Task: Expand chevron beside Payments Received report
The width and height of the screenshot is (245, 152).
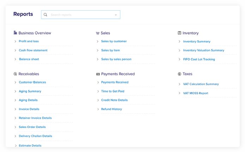Action: point(98,82)
